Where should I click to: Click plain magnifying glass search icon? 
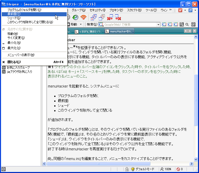tap(187, 24)
